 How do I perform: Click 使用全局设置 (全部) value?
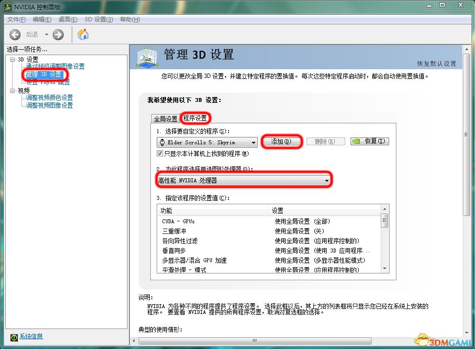(302, 221)
